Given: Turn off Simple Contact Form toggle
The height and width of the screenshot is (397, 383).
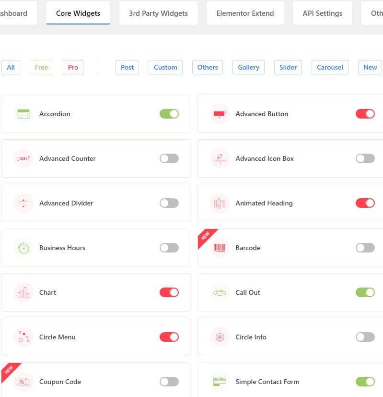Looking at the screenshot, I should (365, 382).
